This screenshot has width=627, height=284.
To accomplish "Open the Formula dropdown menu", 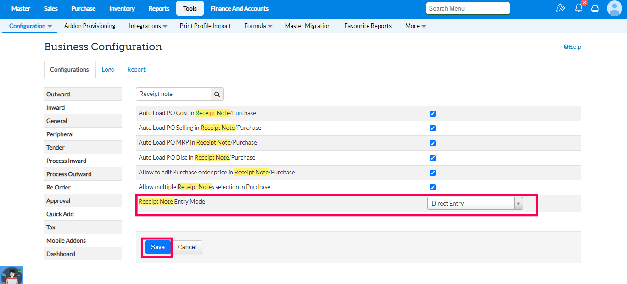I will click(x=258, y=26).
